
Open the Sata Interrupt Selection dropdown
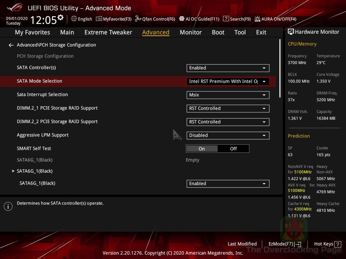pos(228,95)
